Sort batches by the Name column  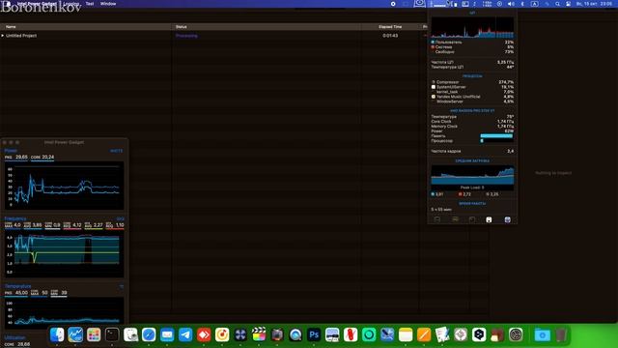click(11, 27)
